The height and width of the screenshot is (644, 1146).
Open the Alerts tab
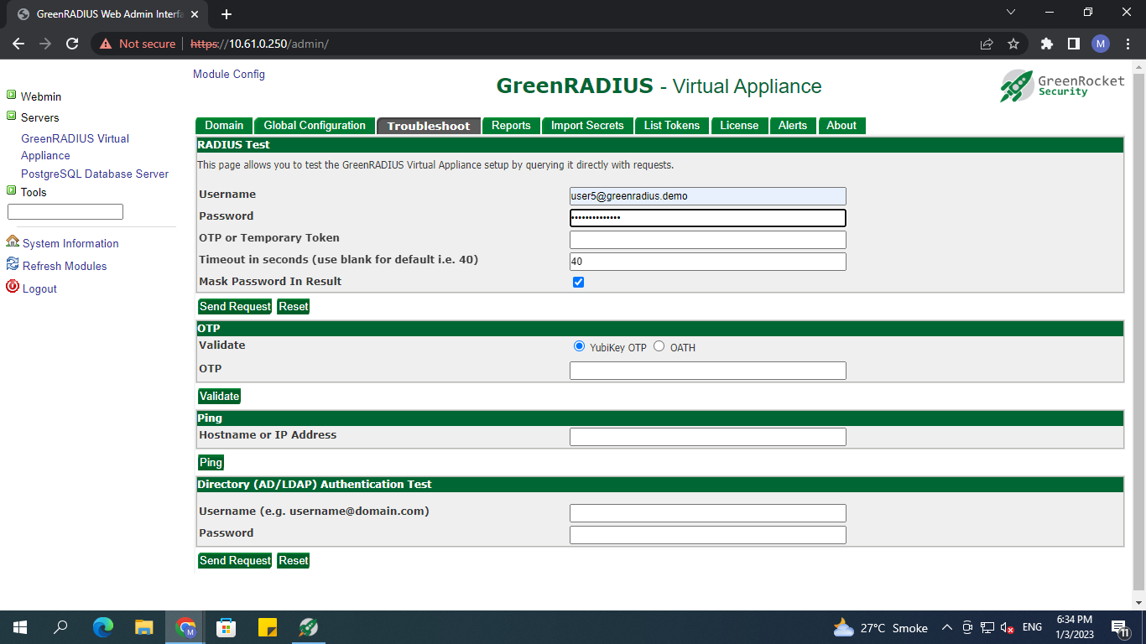(x=793, y=126)
